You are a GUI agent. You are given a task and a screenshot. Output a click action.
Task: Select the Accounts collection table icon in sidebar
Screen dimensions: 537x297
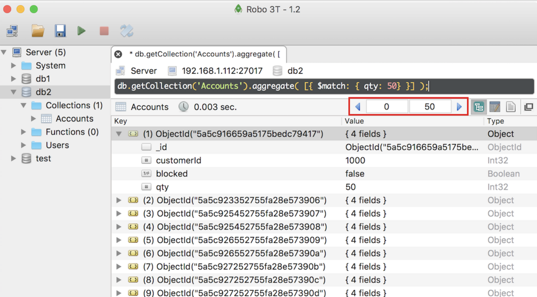click(46, 119)
